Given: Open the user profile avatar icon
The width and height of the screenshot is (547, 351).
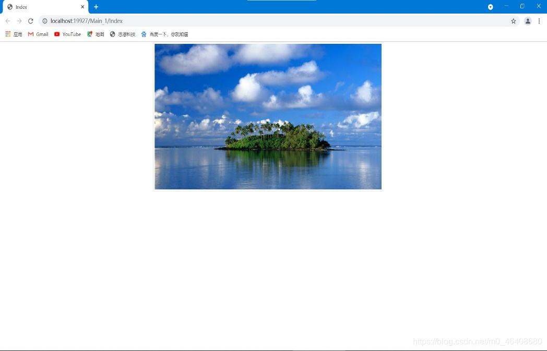Looking at the screenshot, I should click(528, 21).
